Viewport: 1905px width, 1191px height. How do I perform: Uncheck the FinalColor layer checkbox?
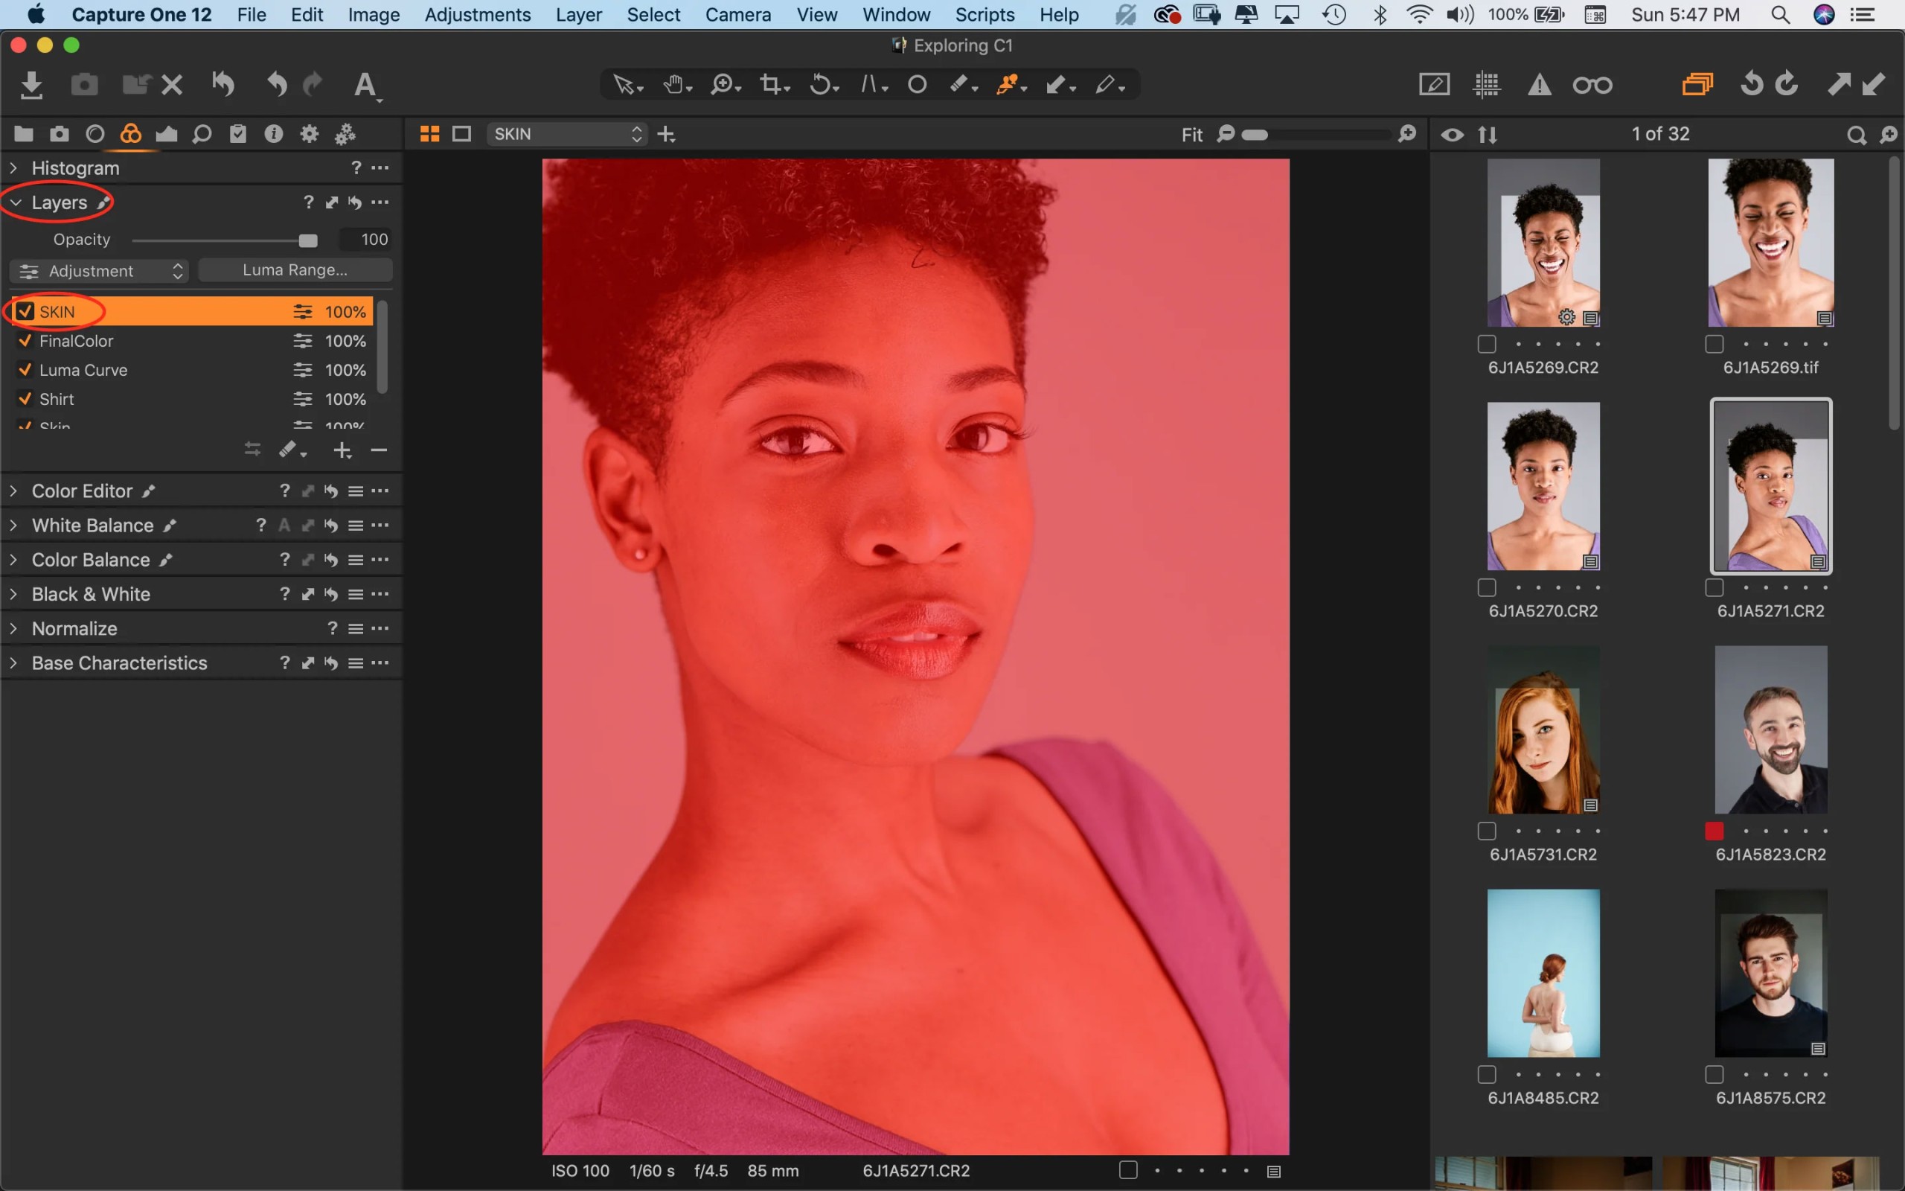(25, 340)
